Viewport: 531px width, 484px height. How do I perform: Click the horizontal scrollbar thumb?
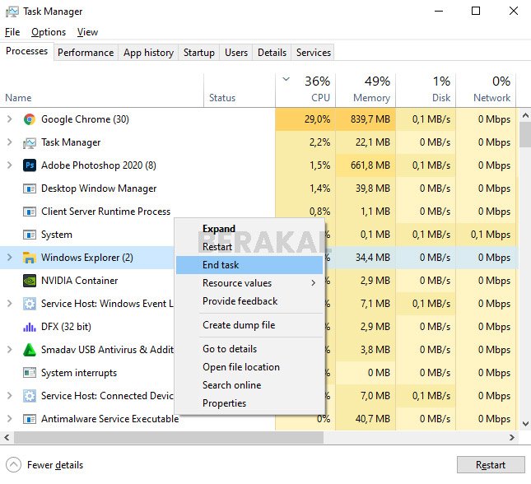pyautogui.click(x=168, y=438)
